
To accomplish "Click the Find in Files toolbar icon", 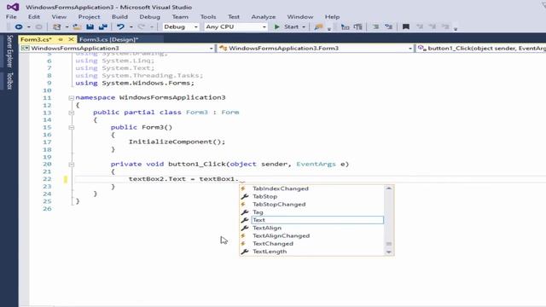I will click(x=318, y=26).
